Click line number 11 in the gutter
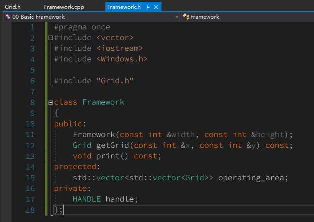Viewport: 314px width, 222px height. pos(30,134)
